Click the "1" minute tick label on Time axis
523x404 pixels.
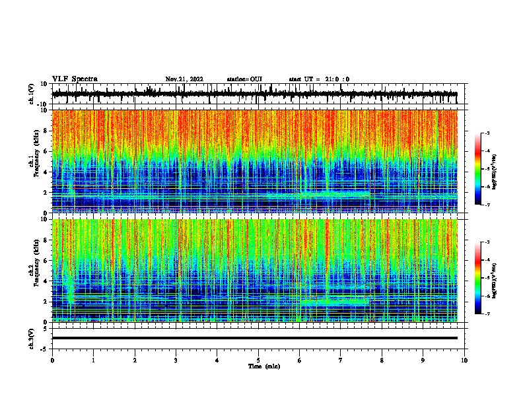click(94, 360)
